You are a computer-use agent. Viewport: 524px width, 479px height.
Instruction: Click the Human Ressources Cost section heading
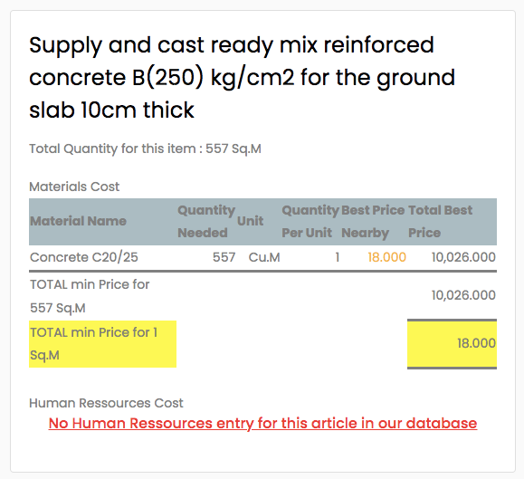(106, 403)
